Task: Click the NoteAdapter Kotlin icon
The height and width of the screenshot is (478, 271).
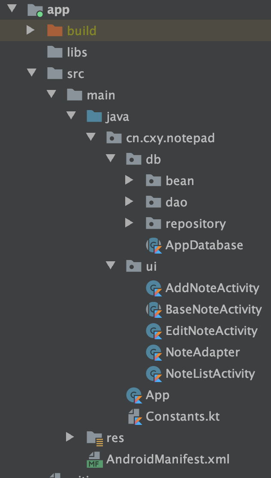Action: [x=154, y=353]
